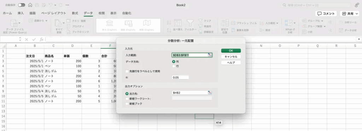Click the α value field showing 0.05

(181, 77)
